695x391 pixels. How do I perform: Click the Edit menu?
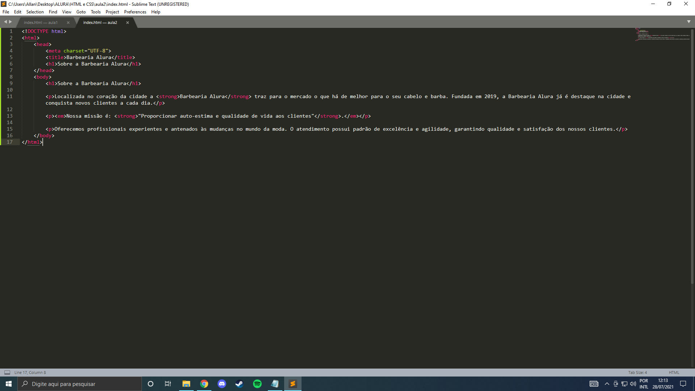pos(18,12)
